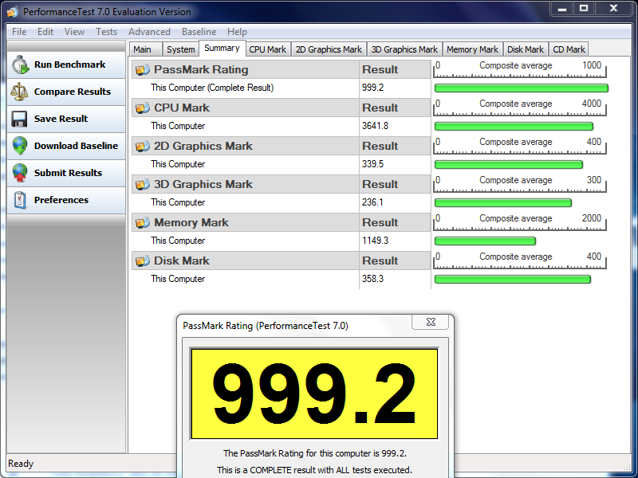Click the Submit Results globe icon
638x478 pixels.
pyautogui.click(x=20, y=173)
